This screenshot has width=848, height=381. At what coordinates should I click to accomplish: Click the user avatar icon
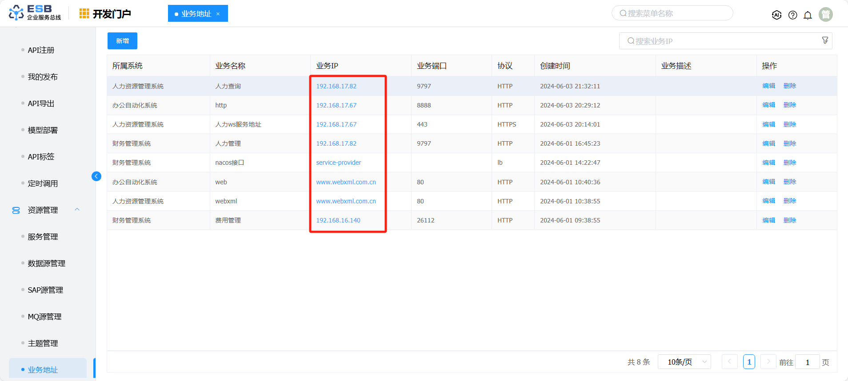pyautogui.click(x=825, y=15)
